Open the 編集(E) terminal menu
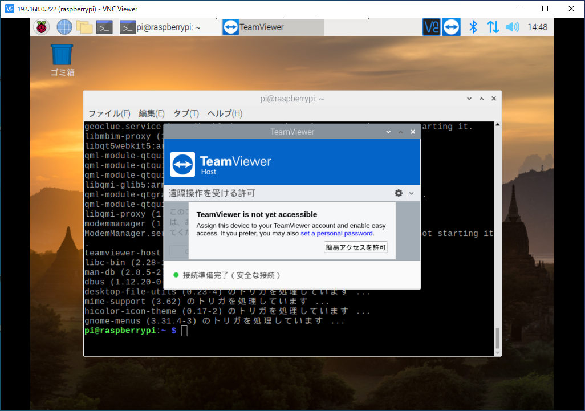585x411 pixels. pos(152,113)
